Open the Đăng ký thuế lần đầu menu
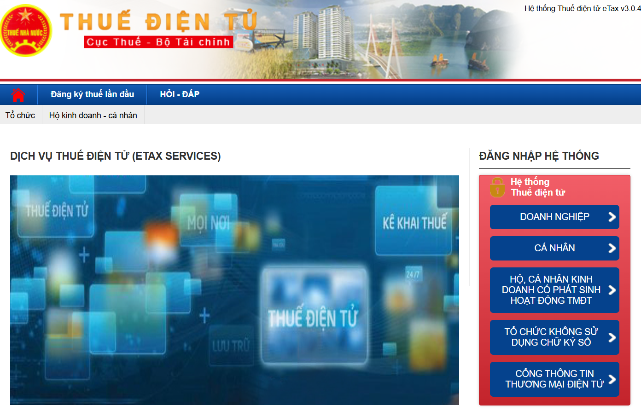This screenshot has height=411, width=641. click(92, 94)
